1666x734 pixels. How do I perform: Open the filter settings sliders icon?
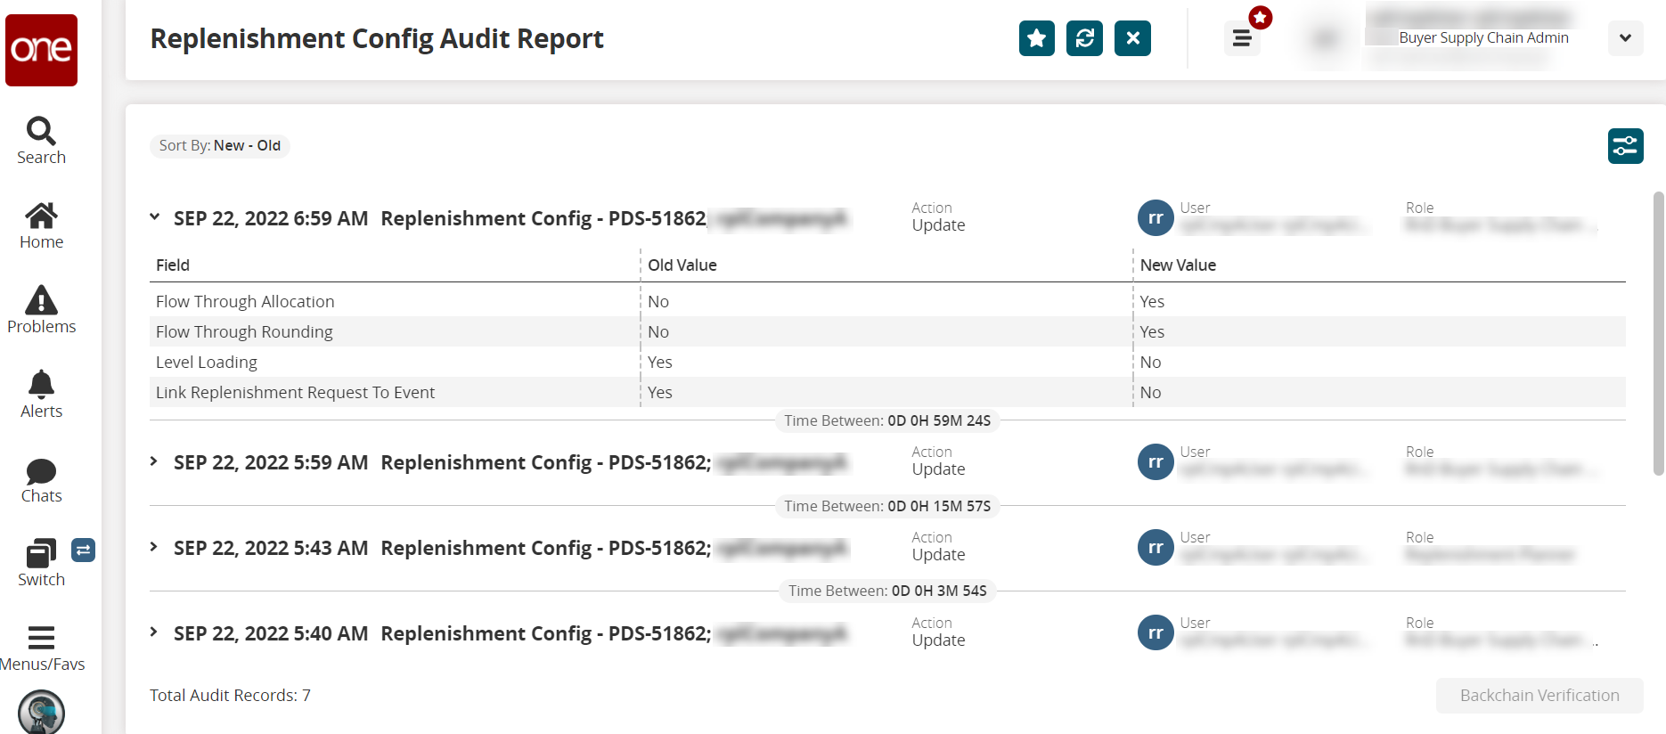(x=1625, y=146)
